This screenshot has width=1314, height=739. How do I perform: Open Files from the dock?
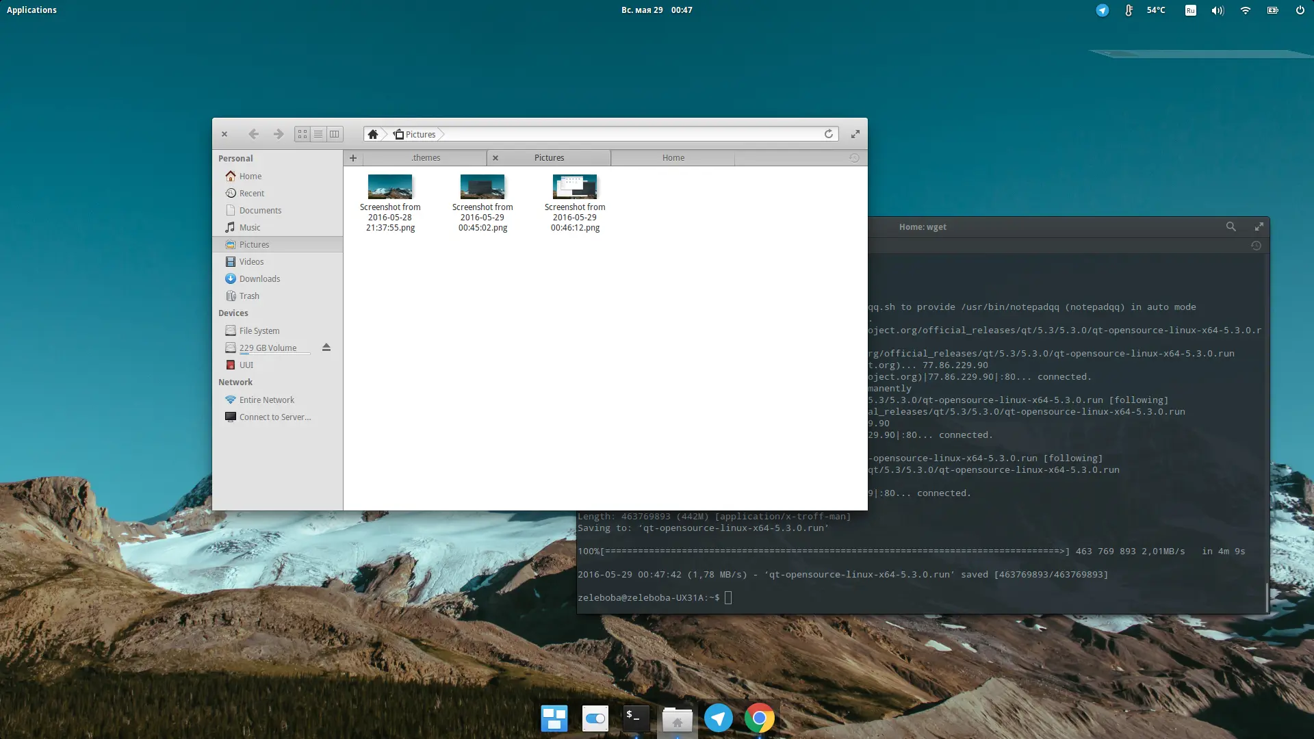tap(678, 718)
